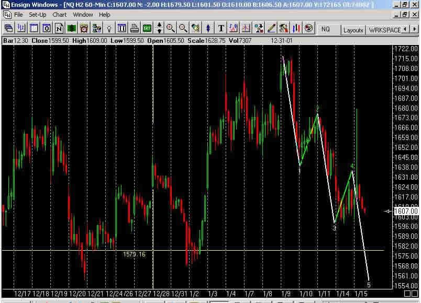The width and height of the screenshot is (421, 303).
Task: Switch to the WRKSPACE tab
Action: 385,30
